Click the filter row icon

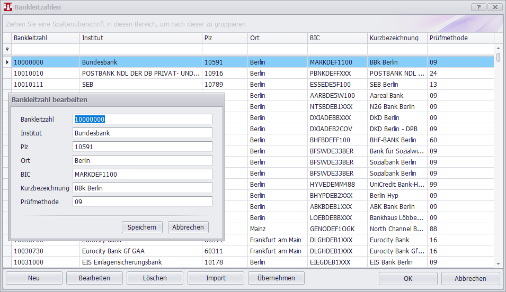[7, 49]
